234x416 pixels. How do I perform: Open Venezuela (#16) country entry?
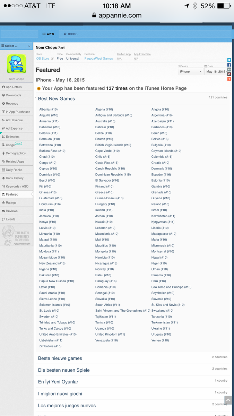click(106, 340)
